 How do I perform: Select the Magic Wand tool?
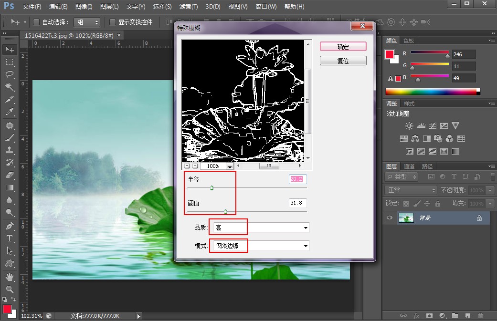(x=9, y=87)
